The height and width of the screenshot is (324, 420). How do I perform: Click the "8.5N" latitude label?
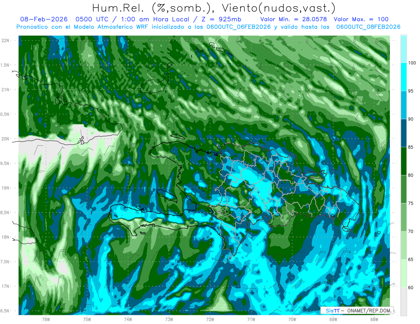click(5, 213)
